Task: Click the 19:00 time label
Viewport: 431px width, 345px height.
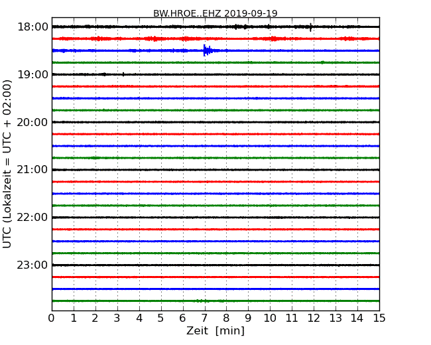Action: tap(32, 74)
